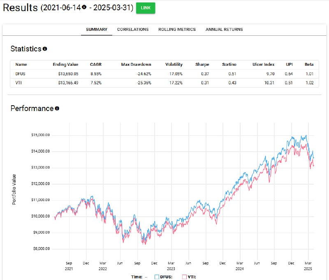Open the Statistics info icon

[45, 49]
